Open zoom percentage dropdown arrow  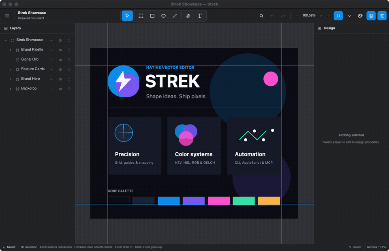pos(321,16)
